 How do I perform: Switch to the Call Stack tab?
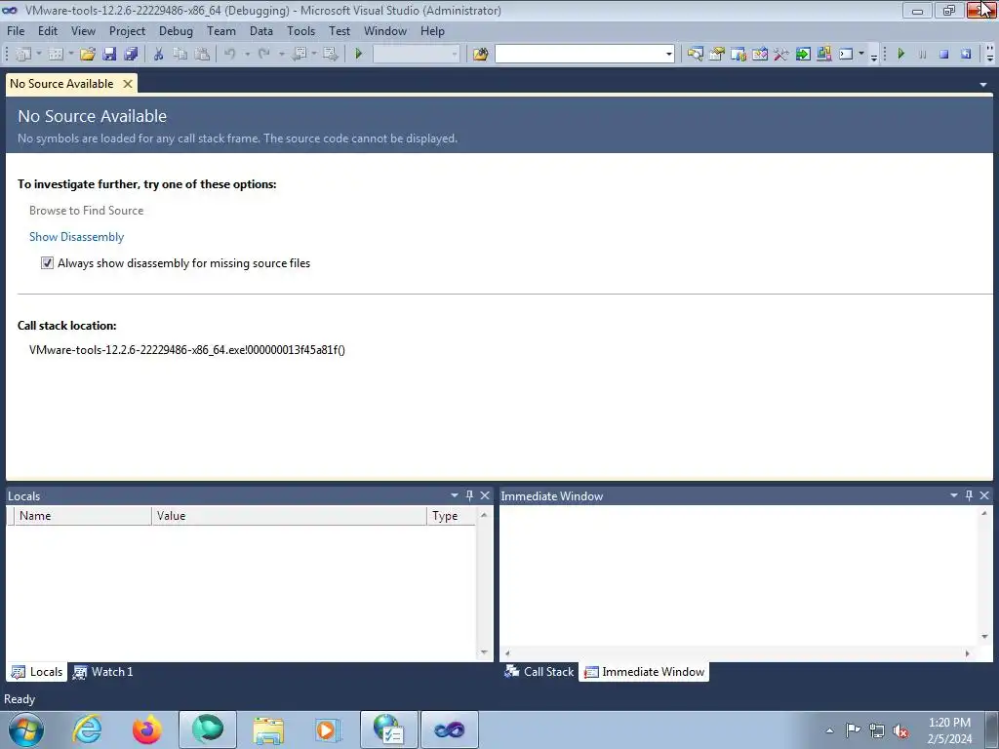click(539, 671)
